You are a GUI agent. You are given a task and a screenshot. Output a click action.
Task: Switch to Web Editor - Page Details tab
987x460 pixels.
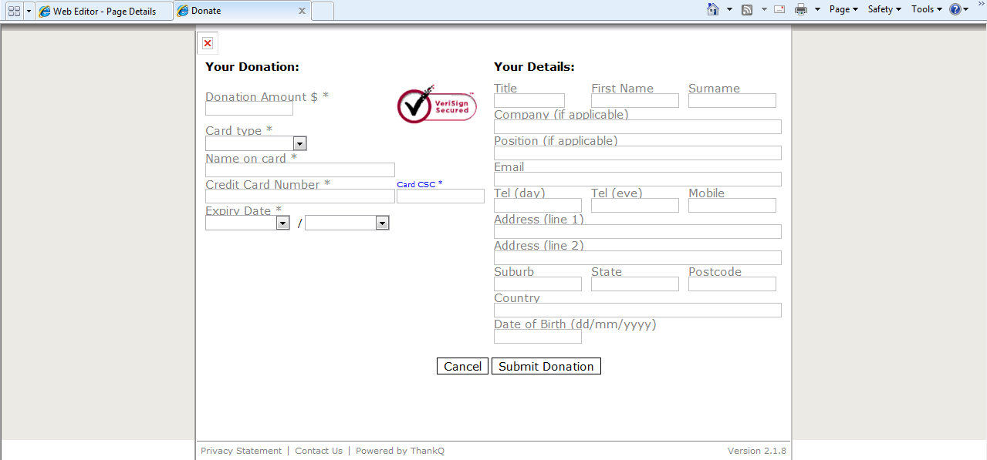point(103,12)
